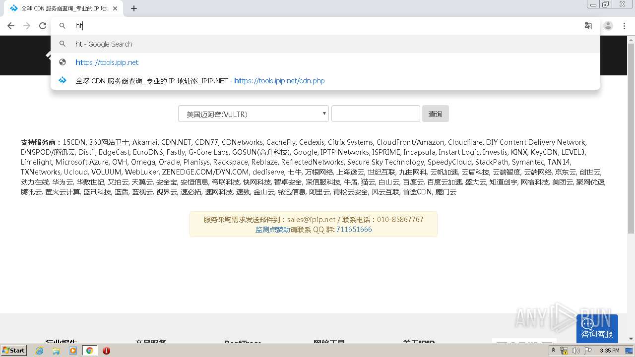The height and width of the screenshot is (357, 635).
Task: Click the 3:35 PM taskbar clock
Action: (x=609, y=351)
